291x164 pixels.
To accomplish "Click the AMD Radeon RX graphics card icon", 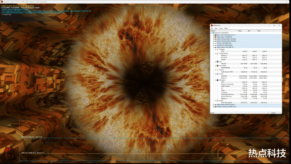I will (215, 47).
